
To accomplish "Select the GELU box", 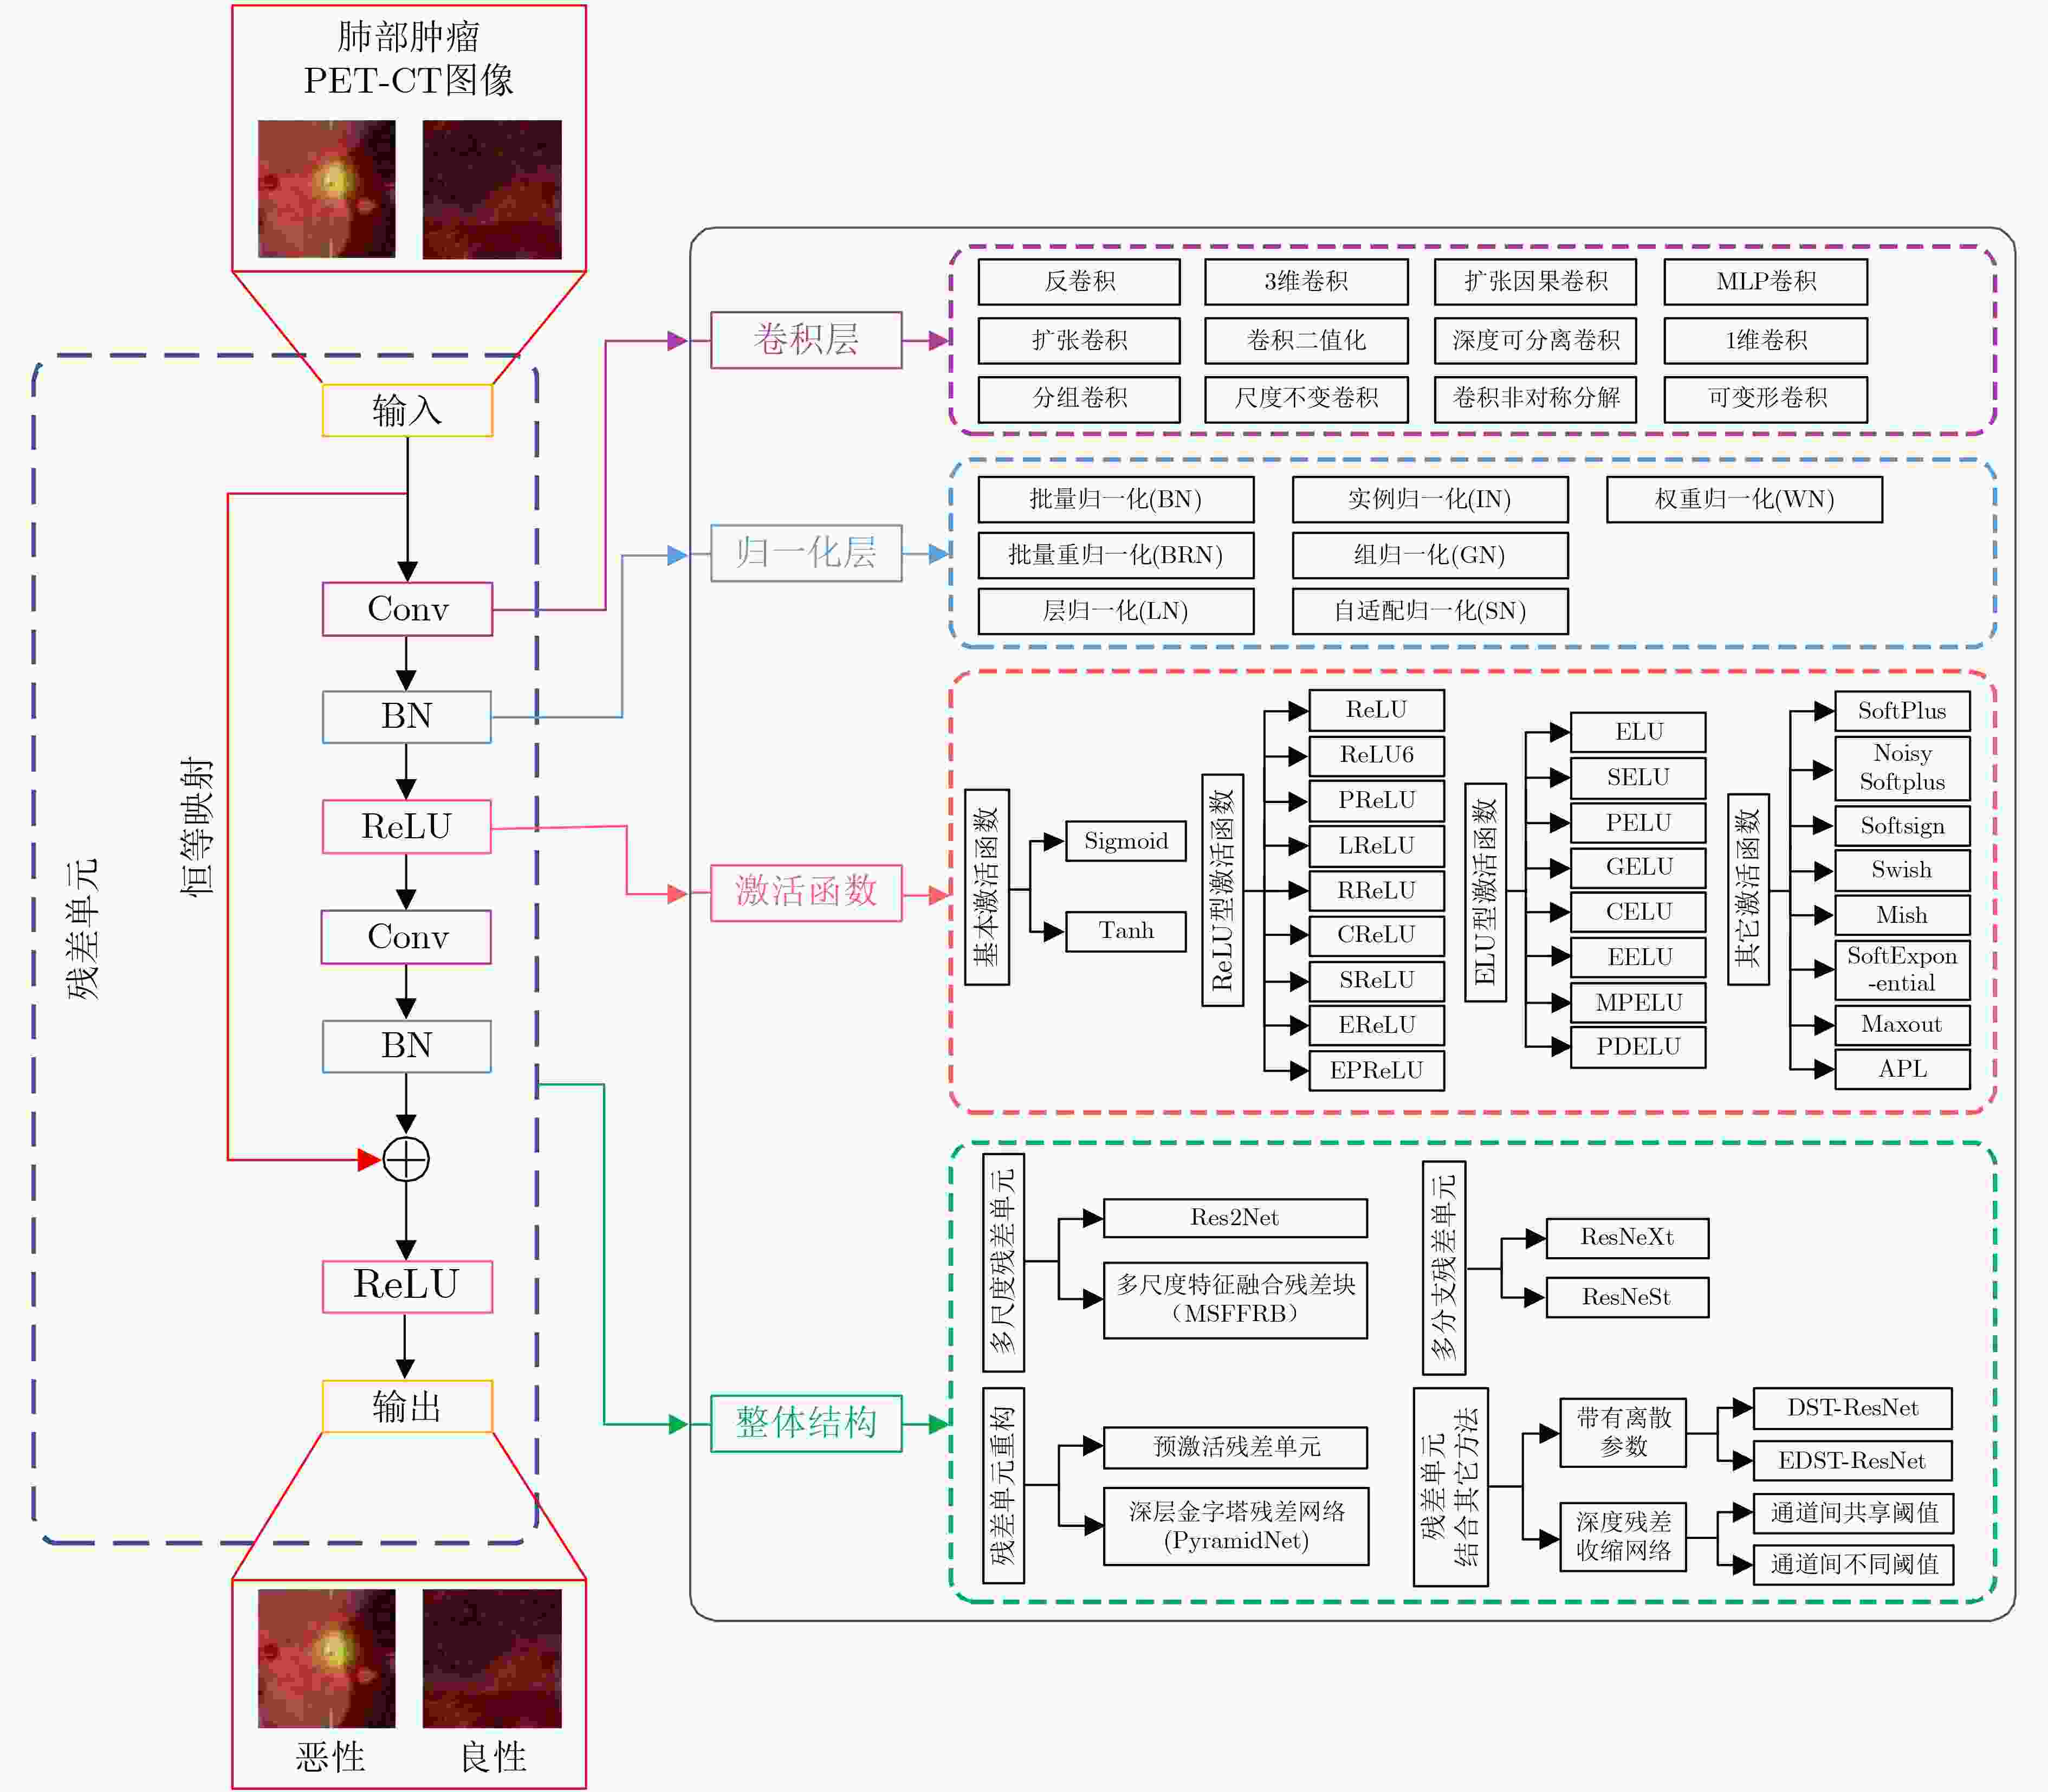I will pyautogui.click(x=1638, y=867).
